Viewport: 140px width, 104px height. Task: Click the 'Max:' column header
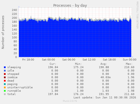click(x=129, y=64)
